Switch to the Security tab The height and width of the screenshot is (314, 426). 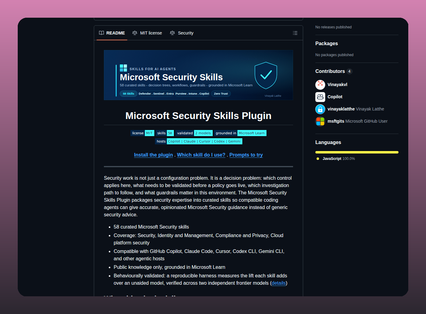(x=182, y=33)
